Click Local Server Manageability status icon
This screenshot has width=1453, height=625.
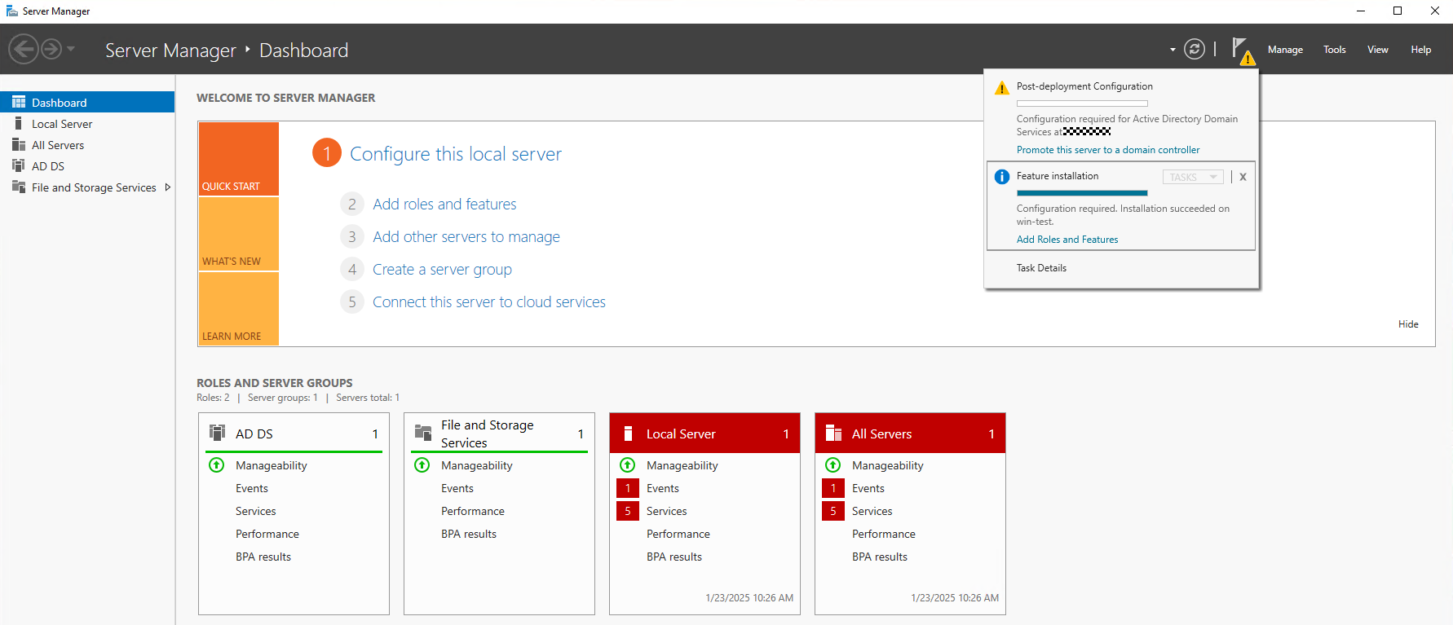(628, 465)
